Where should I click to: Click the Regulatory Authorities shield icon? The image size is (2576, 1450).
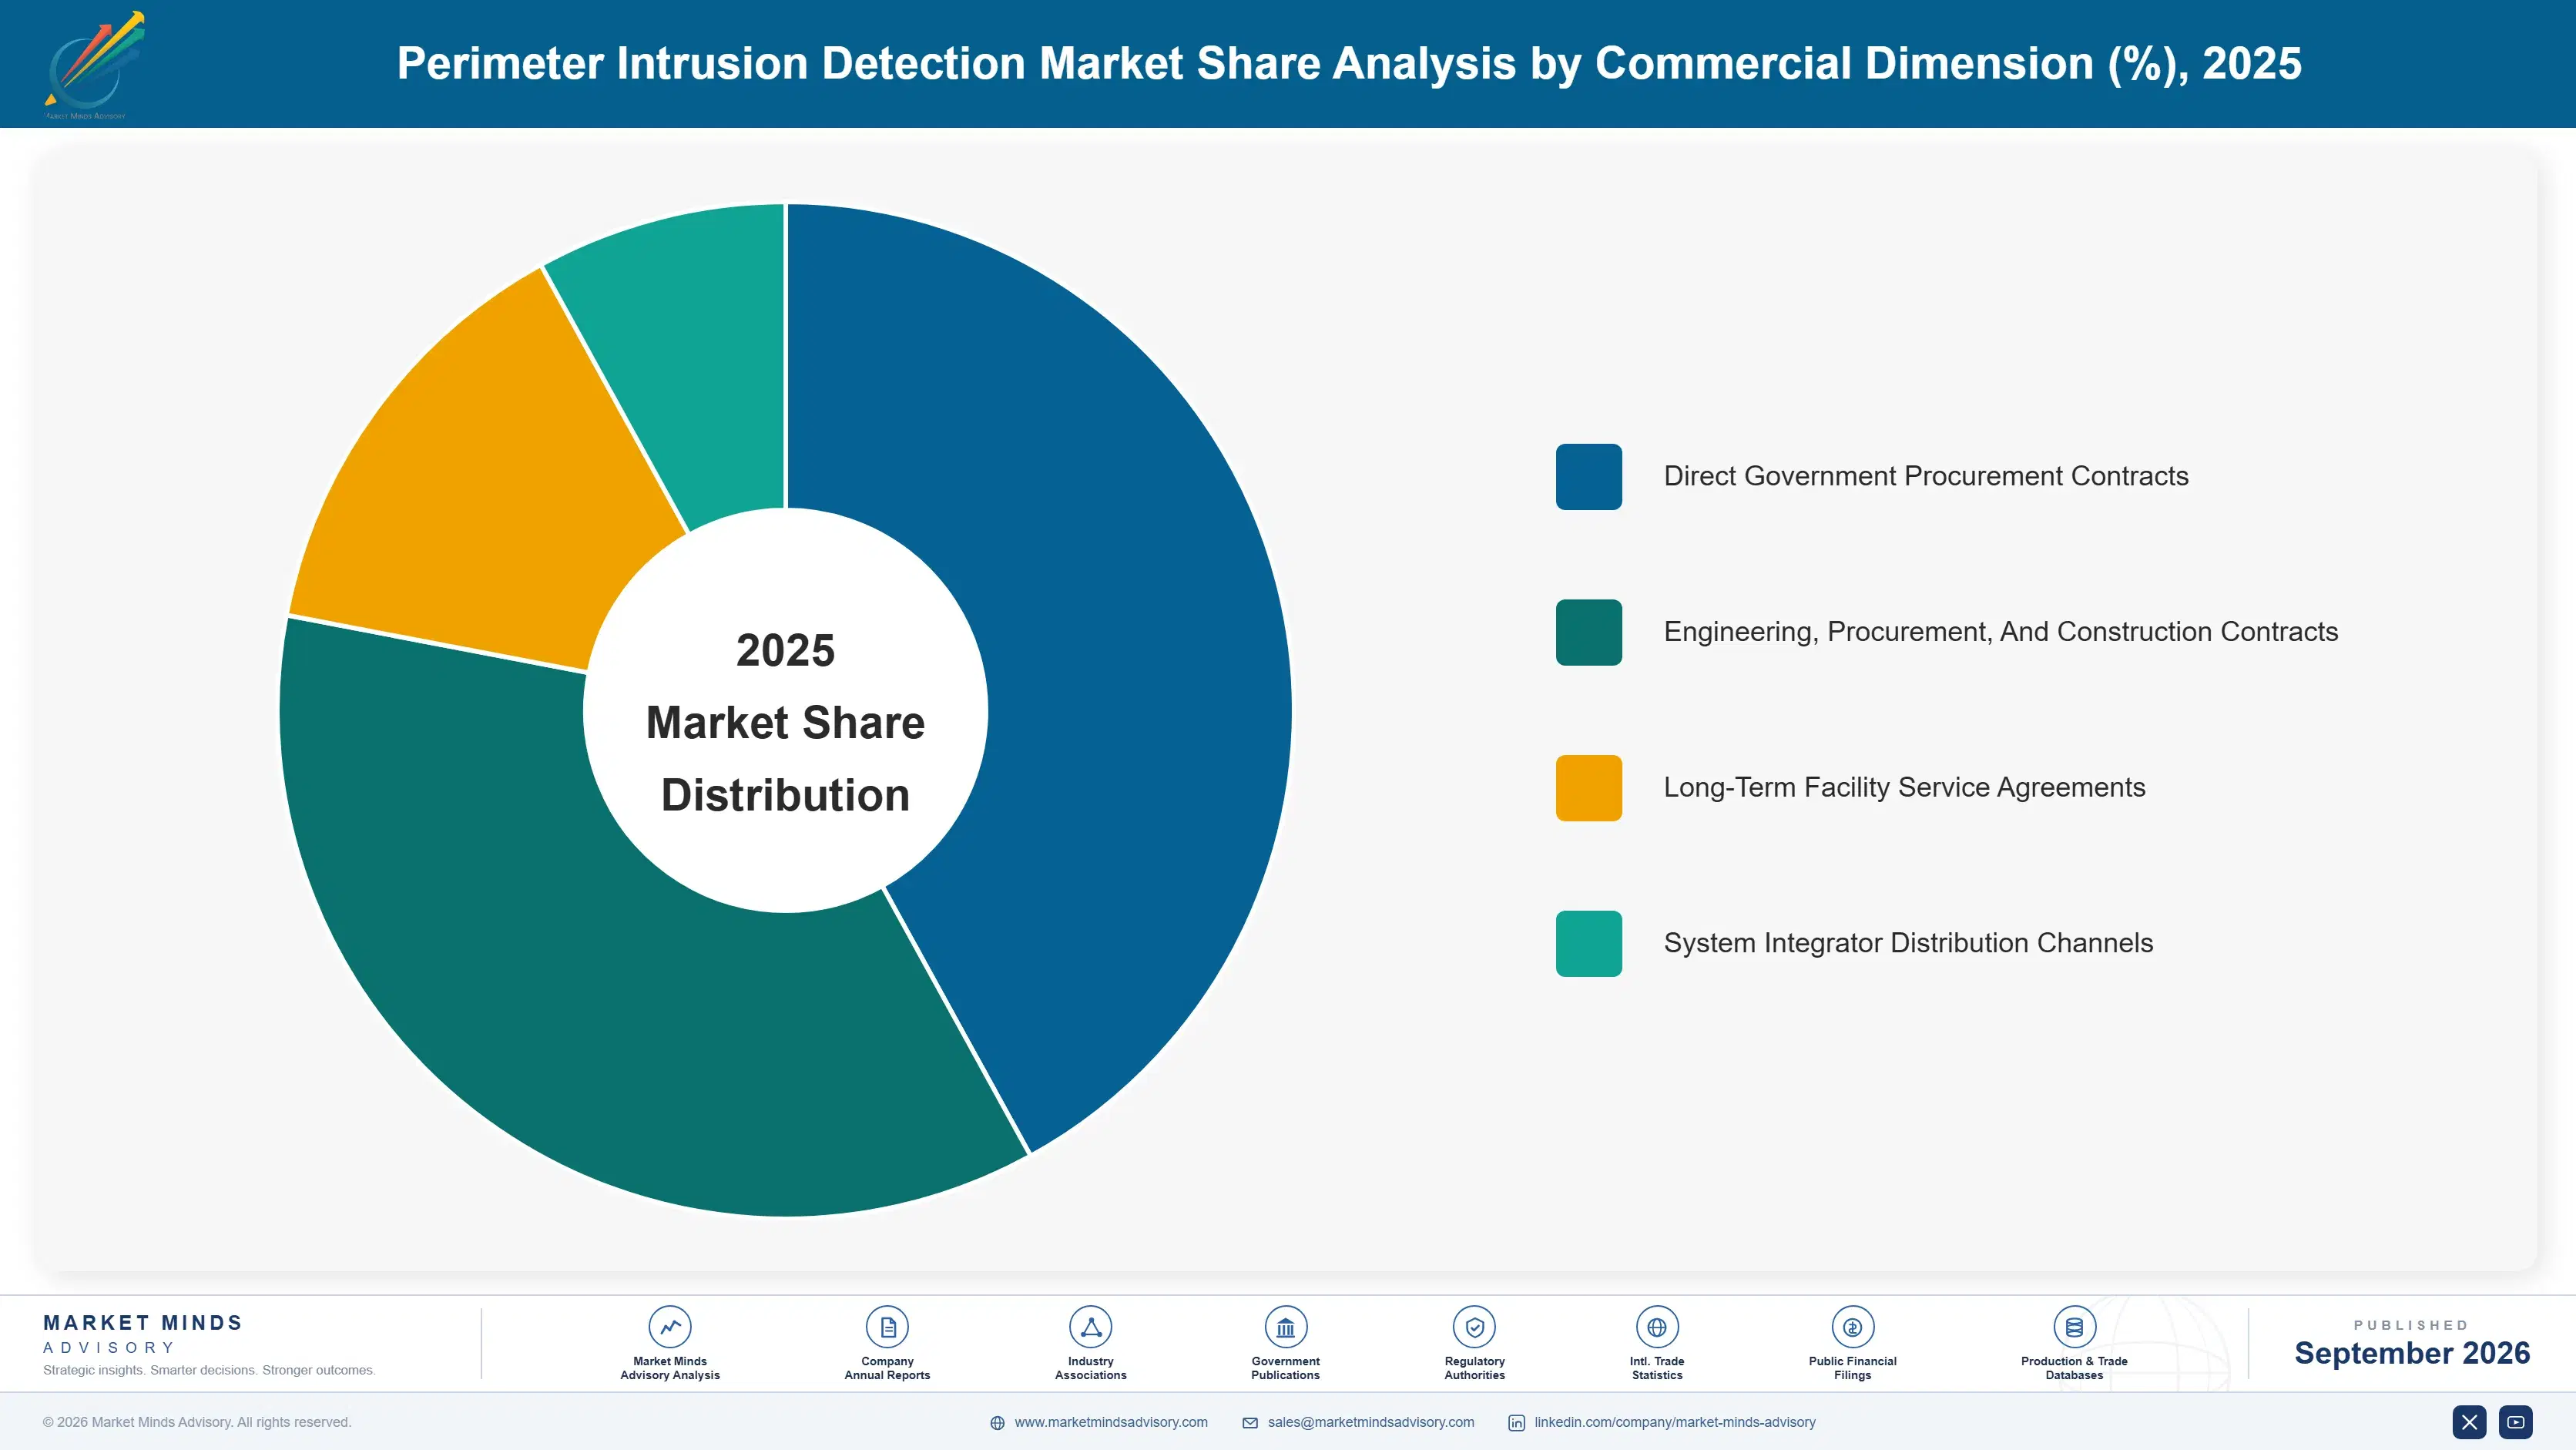(1474, 1327)
